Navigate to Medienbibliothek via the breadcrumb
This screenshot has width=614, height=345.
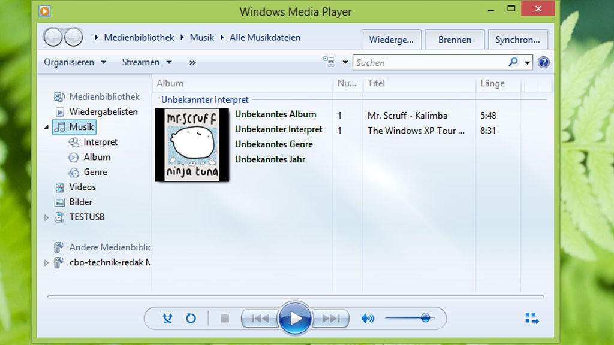point(139,37)
